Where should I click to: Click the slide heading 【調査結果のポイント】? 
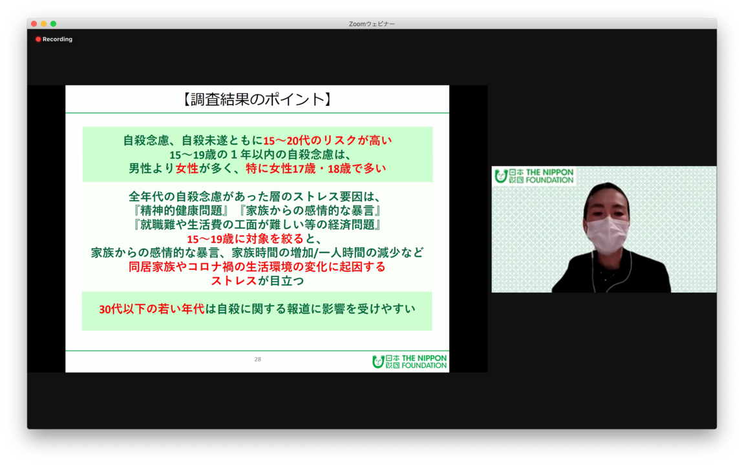click(257, 99)
